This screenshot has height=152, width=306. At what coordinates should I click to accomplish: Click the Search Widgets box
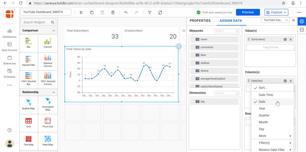coord(38,22)
